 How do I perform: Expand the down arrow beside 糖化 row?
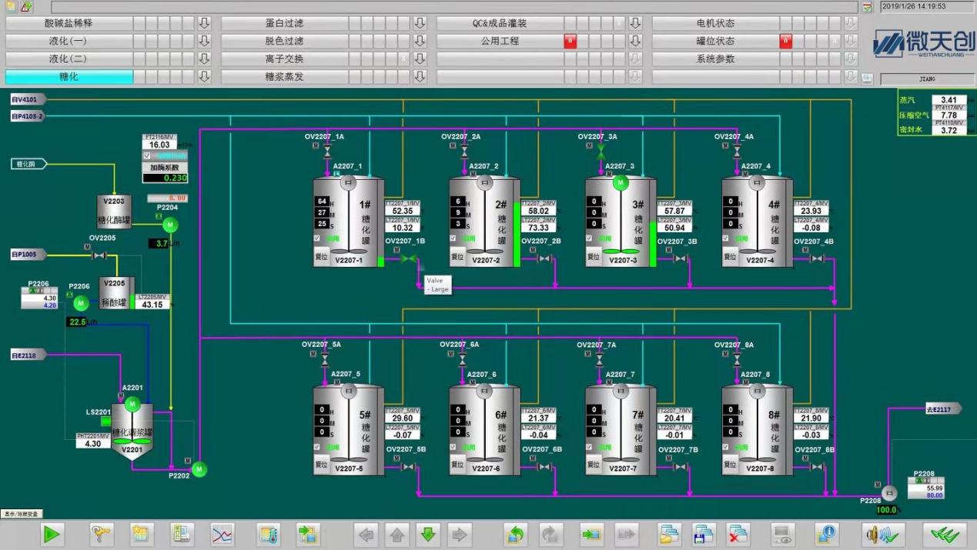[204, 76]
